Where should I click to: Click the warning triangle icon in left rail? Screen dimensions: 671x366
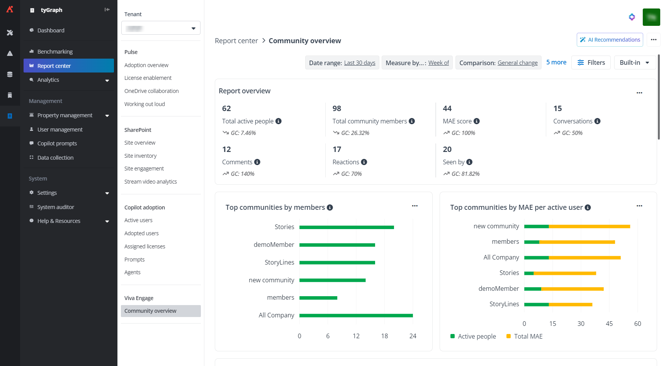(10, 54)
